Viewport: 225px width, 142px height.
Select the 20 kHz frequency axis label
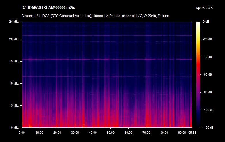(x=14, y=39)
